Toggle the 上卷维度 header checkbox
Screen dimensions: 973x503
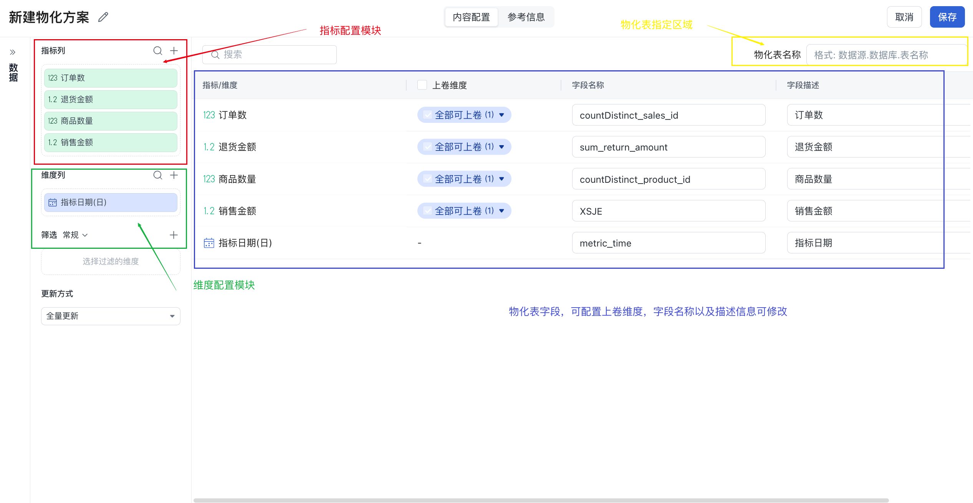point(422,85)
